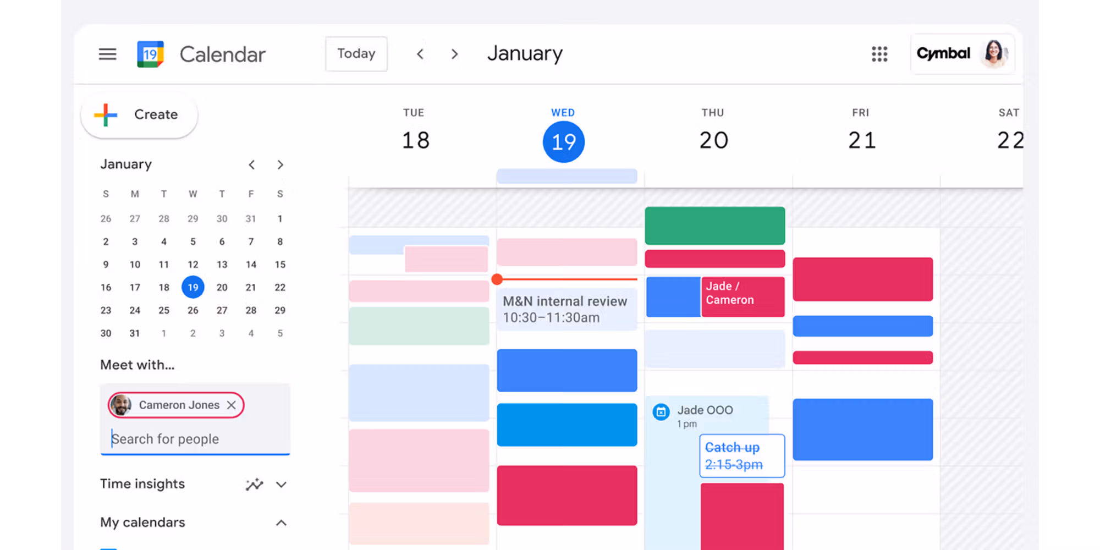Click the large blue event on Friday afternoon
This screenshot has width=1100, height=550.
[x=862, y=430]
